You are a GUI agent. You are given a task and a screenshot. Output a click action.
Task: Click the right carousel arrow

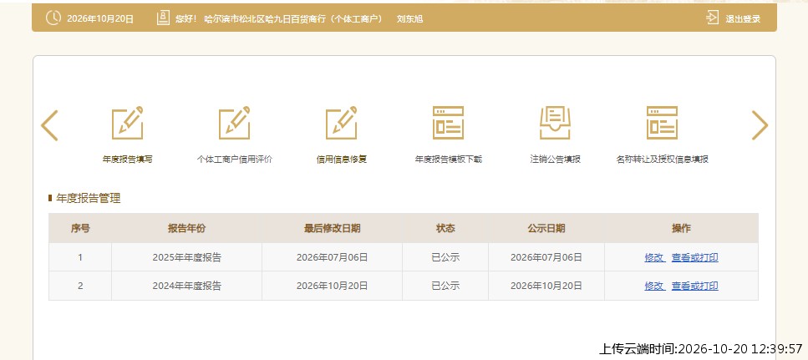pos(760,125)
